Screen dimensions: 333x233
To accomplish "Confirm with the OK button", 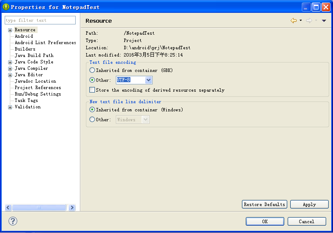I will click(265, 221).
